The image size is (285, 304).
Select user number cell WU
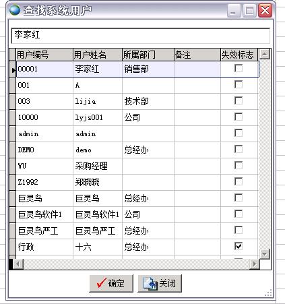(x=44, y=166)
